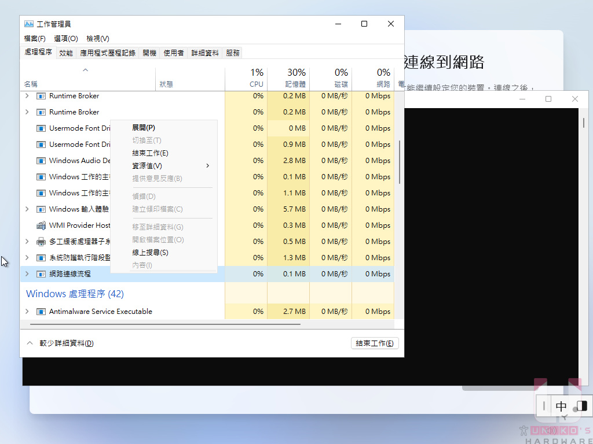The height and width of the screenshot is (444, 593).
Task: Switch to the 服務 tab
Action: pos(233,53)
